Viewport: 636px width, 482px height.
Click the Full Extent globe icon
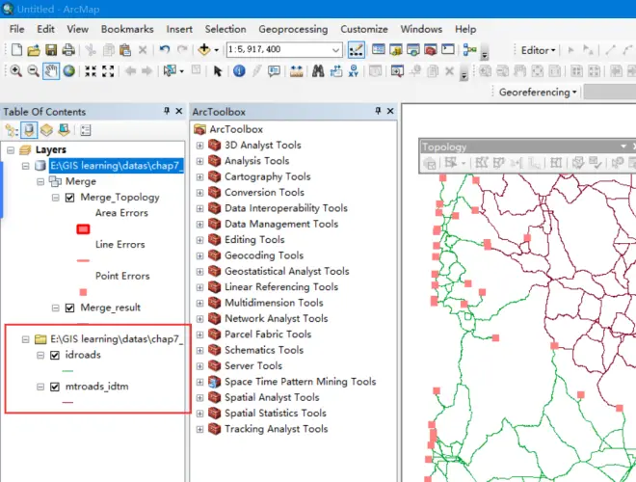tap(69, 71)
